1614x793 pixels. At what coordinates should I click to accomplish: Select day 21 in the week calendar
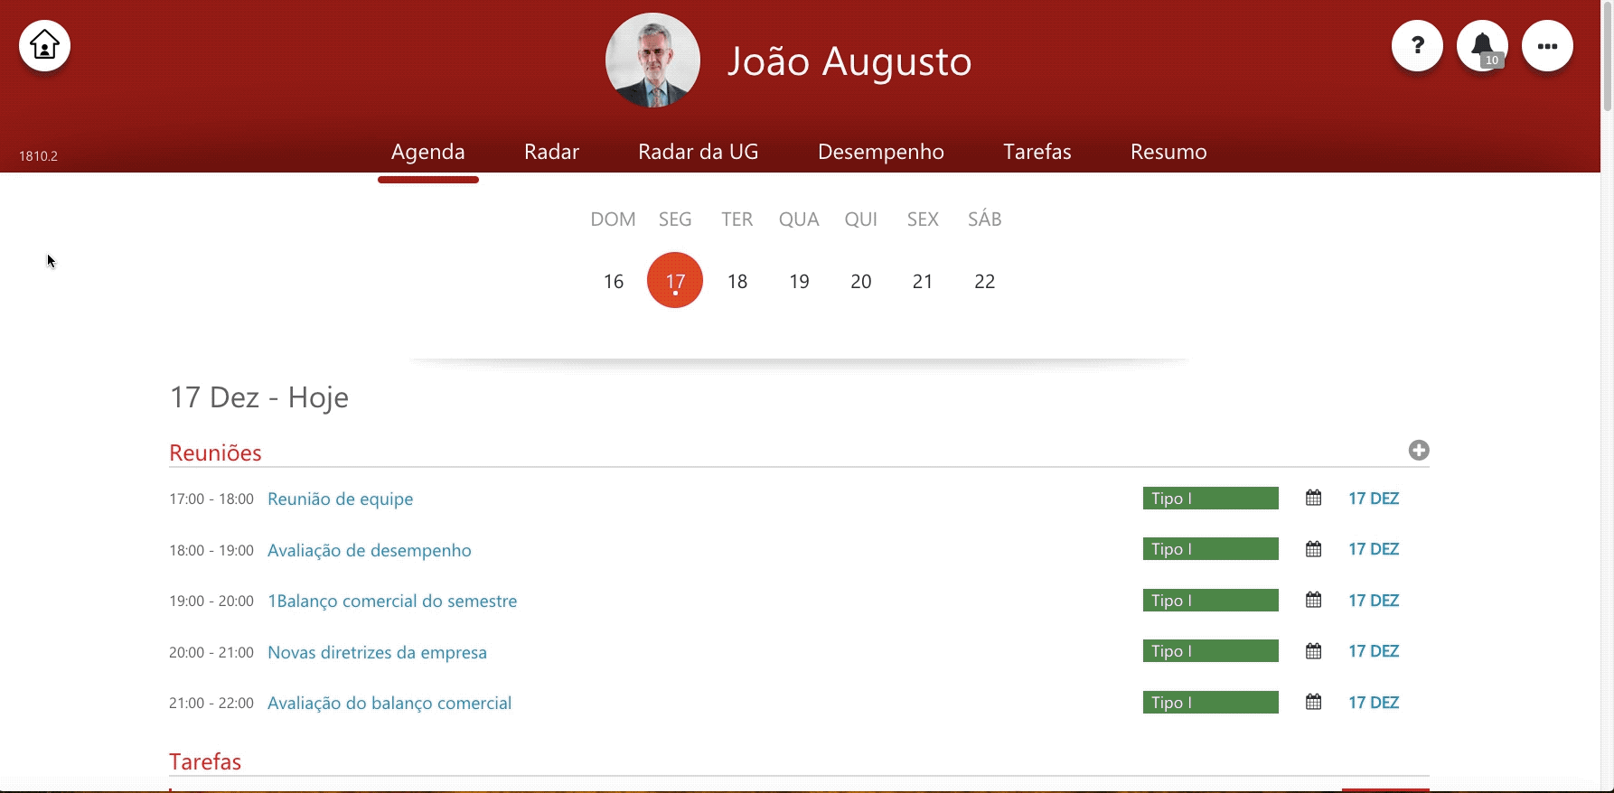923,281
